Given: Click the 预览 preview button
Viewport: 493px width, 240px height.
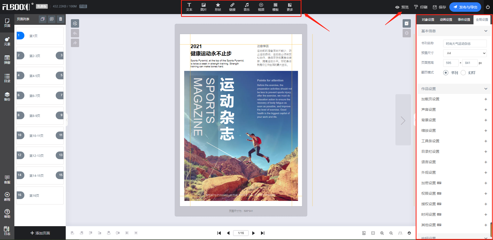Looking at the screenshot, I should [x=402, y=7].
